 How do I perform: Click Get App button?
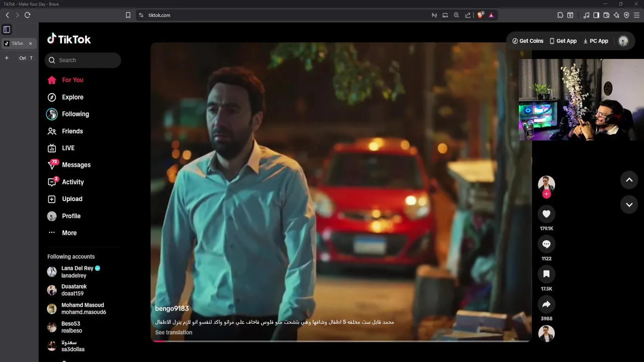pos(563,41)
